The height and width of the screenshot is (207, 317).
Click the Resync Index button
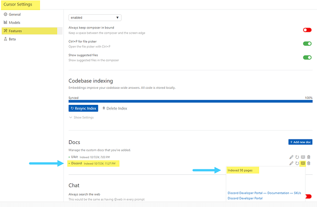pyautogui.click(x=83, y=108)
